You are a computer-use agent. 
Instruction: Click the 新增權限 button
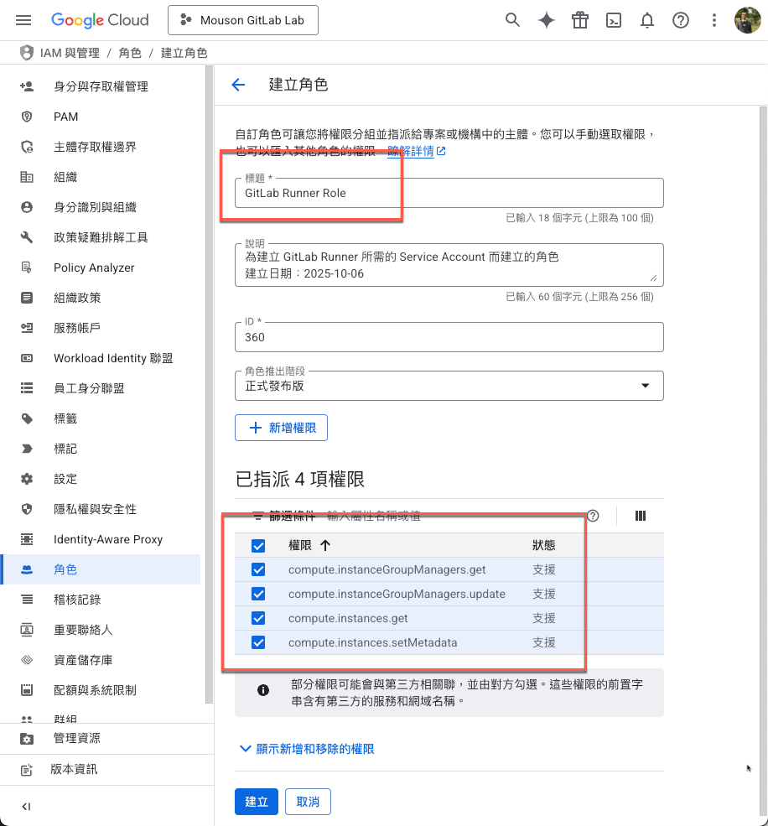pos(281,428)
